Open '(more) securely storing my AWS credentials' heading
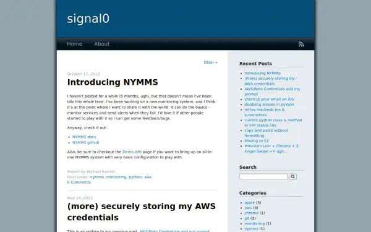This screenshot has width=371, height=232. pyautogui.click(x=141, y=212)
